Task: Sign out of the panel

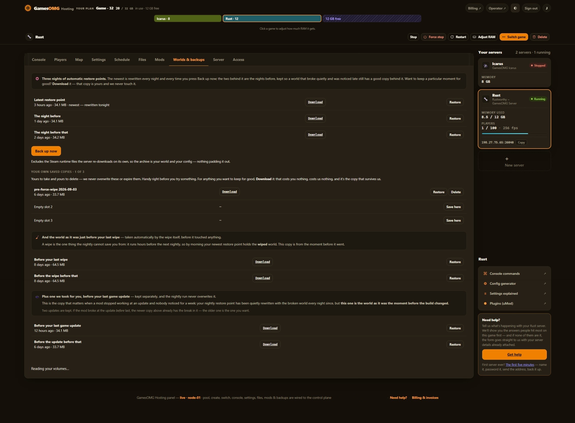Action: [x=531, y=8]
